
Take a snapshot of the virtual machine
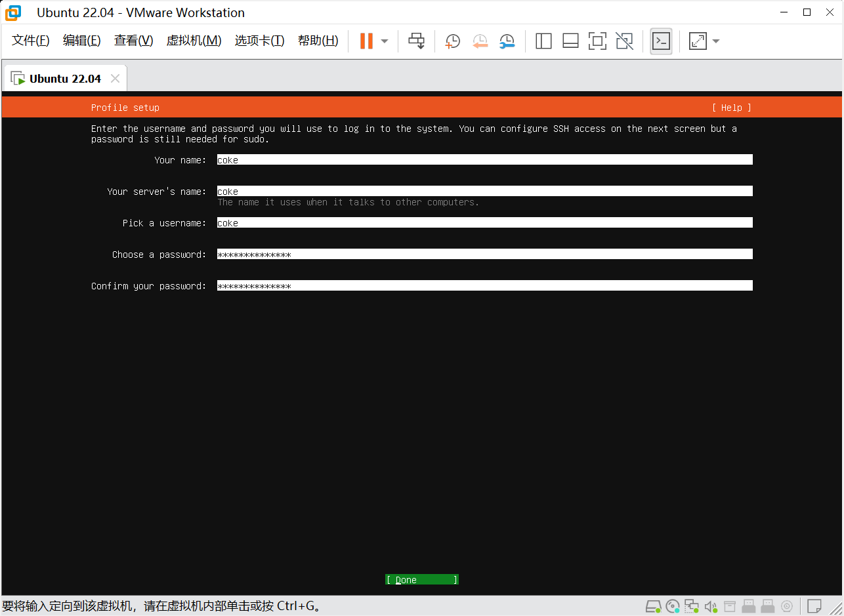tap(452, 41)
